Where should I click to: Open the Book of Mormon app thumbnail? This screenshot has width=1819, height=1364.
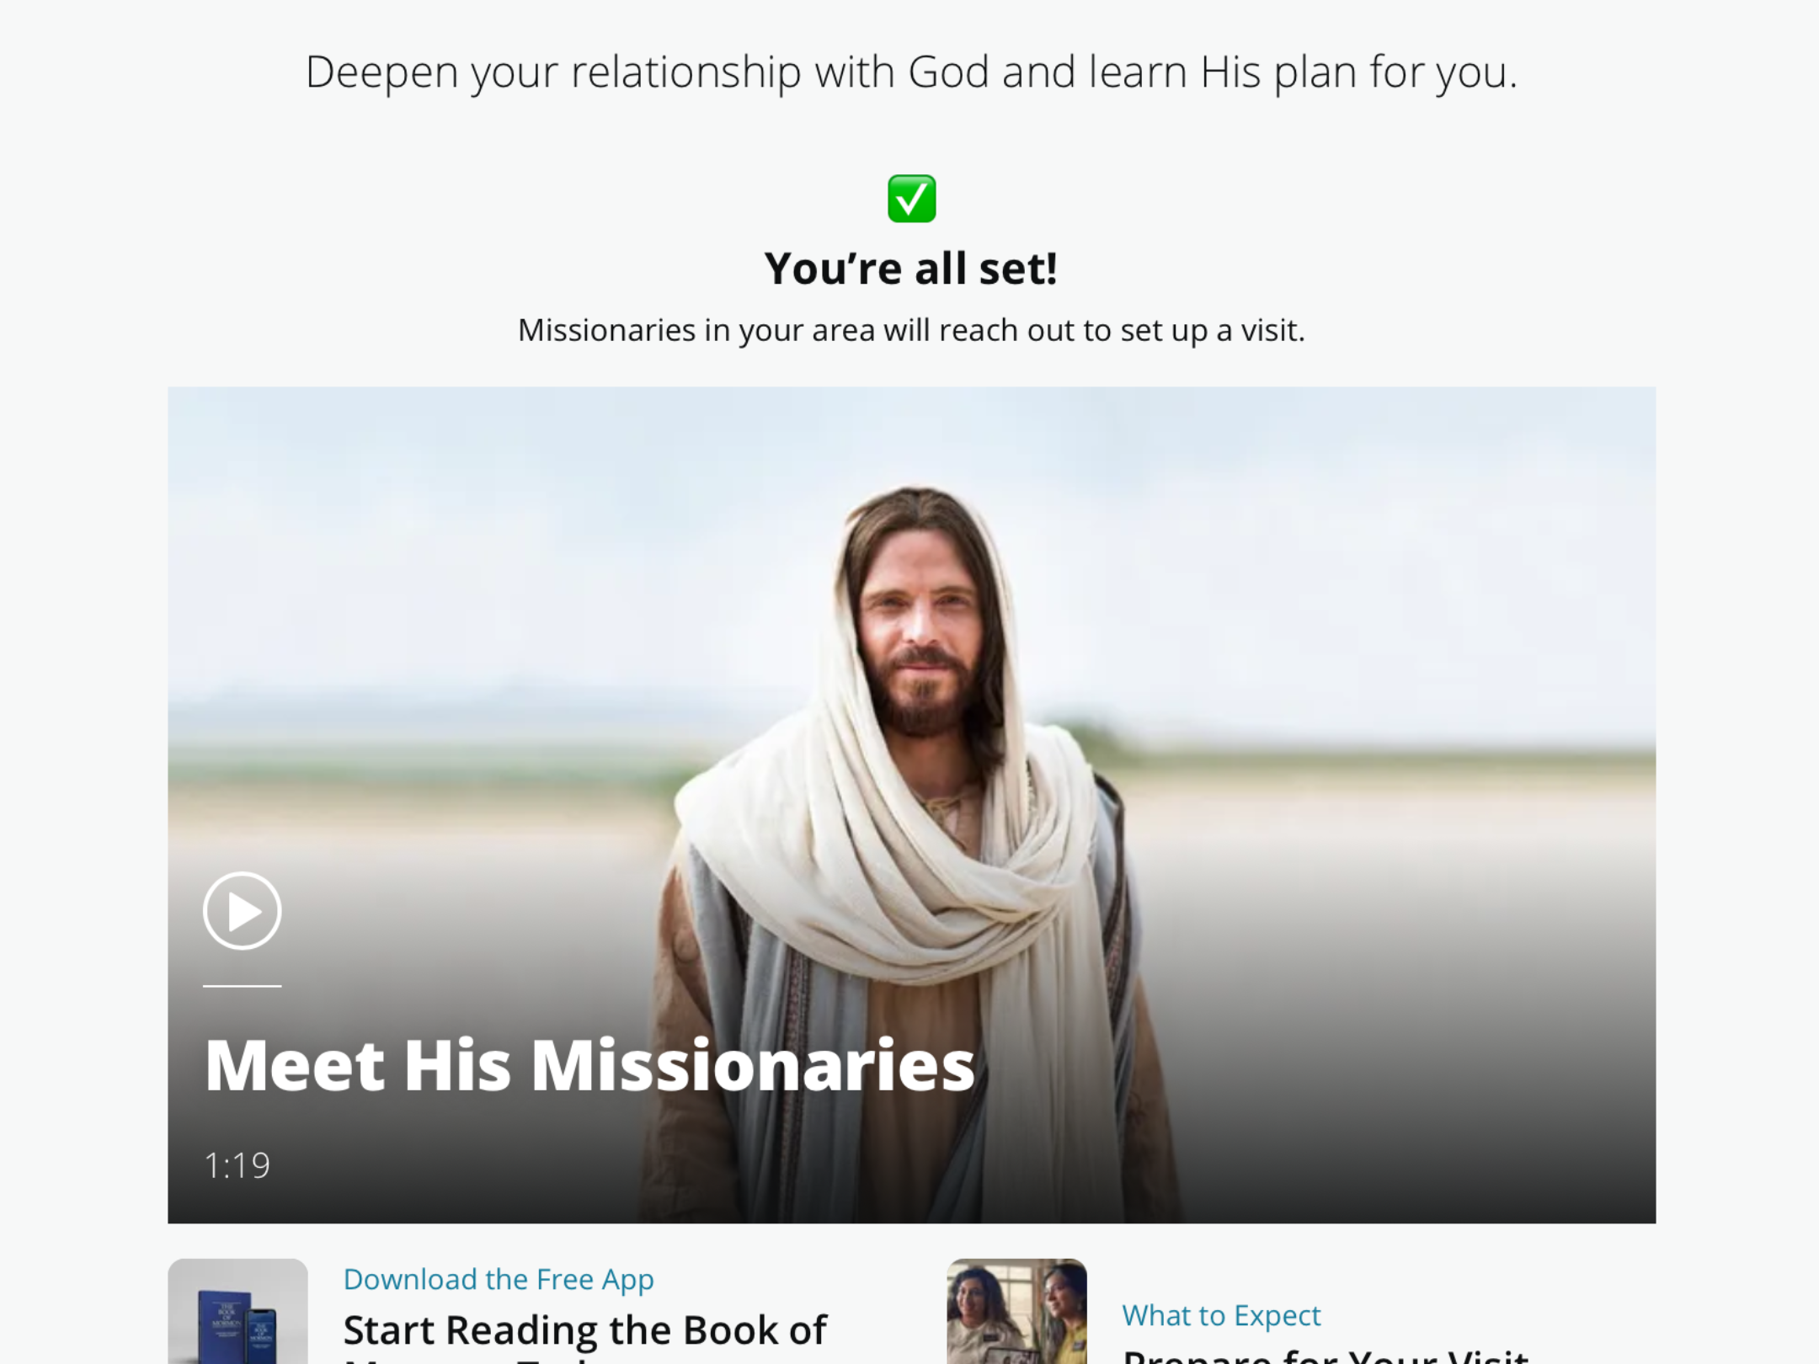(237, 1311)
